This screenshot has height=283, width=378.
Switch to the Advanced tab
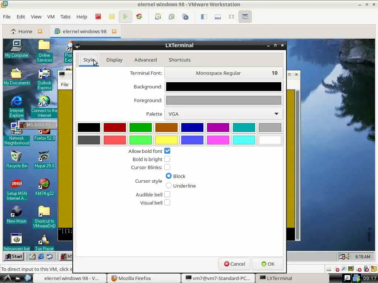[x=145, y=60]
